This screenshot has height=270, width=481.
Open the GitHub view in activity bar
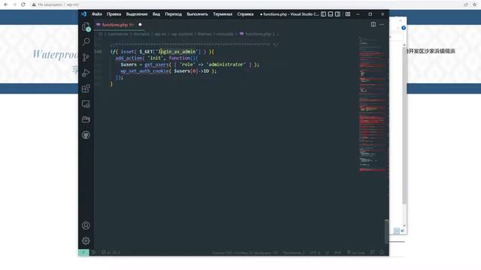point(86,135)
